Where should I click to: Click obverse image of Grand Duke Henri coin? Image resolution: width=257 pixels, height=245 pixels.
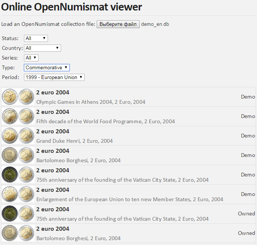(10, 136)
